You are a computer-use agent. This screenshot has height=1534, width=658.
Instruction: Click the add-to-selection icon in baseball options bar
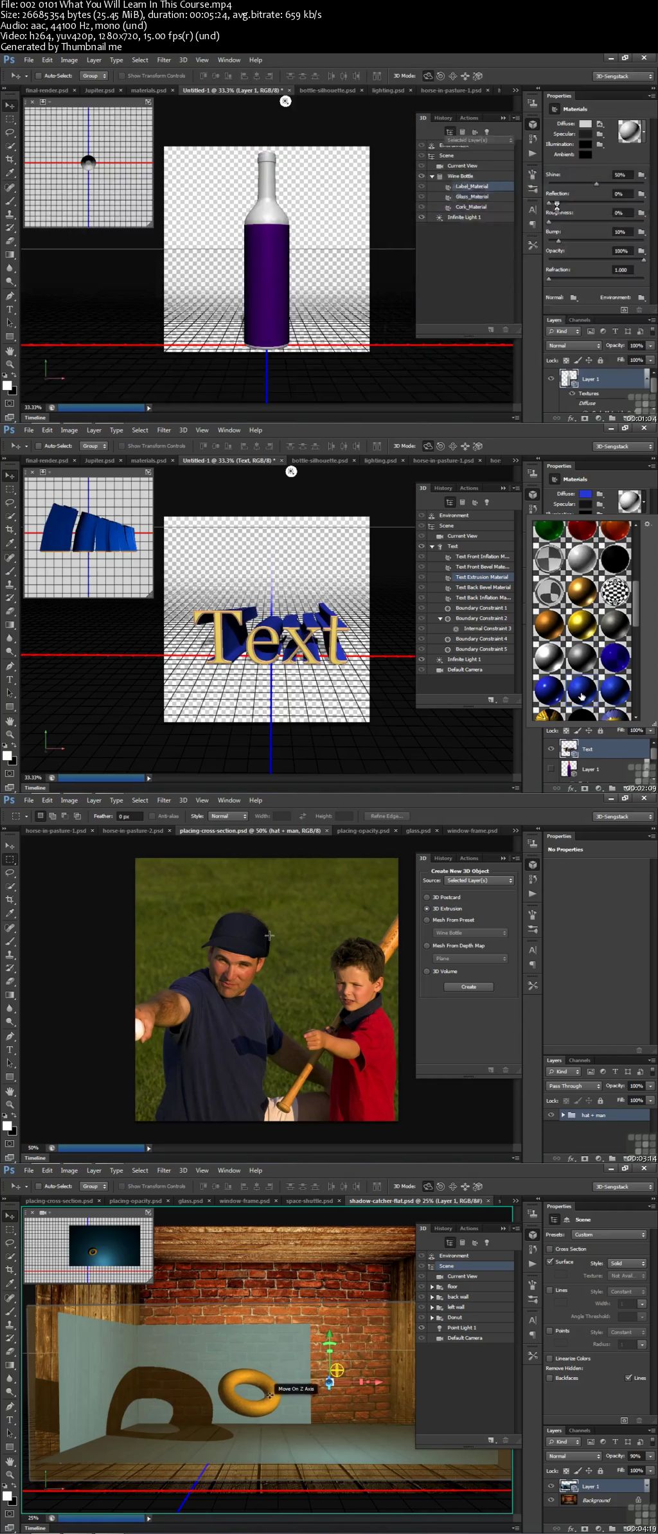[53, 816]
